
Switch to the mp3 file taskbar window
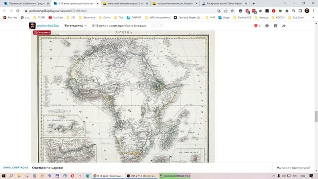point(175,176)
